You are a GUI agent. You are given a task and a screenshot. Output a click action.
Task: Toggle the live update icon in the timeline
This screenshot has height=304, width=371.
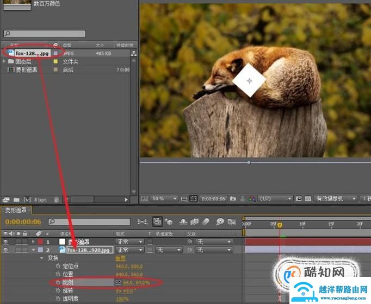157,221
